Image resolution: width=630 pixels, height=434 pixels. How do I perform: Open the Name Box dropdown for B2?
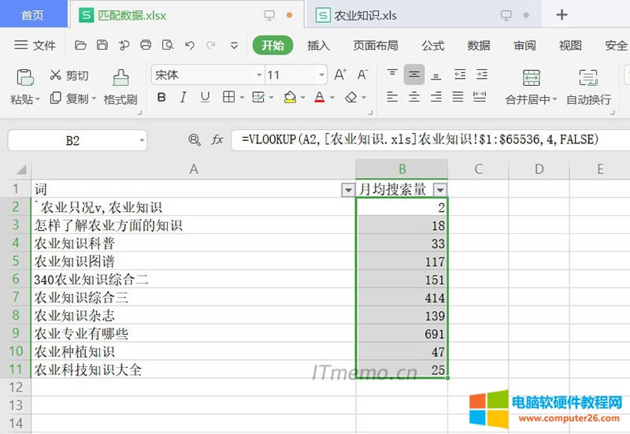point(141,140)
